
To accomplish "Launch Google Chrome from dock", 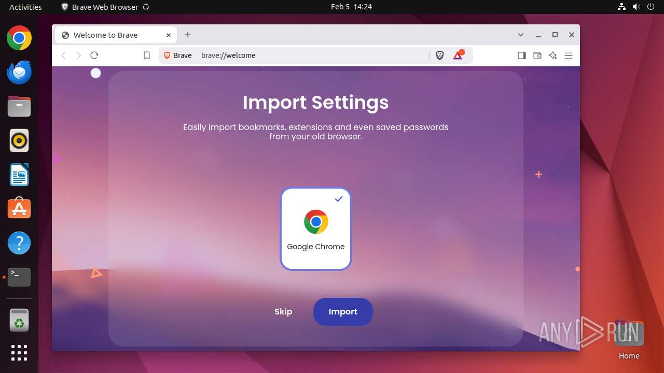I will tap(19, 38).
